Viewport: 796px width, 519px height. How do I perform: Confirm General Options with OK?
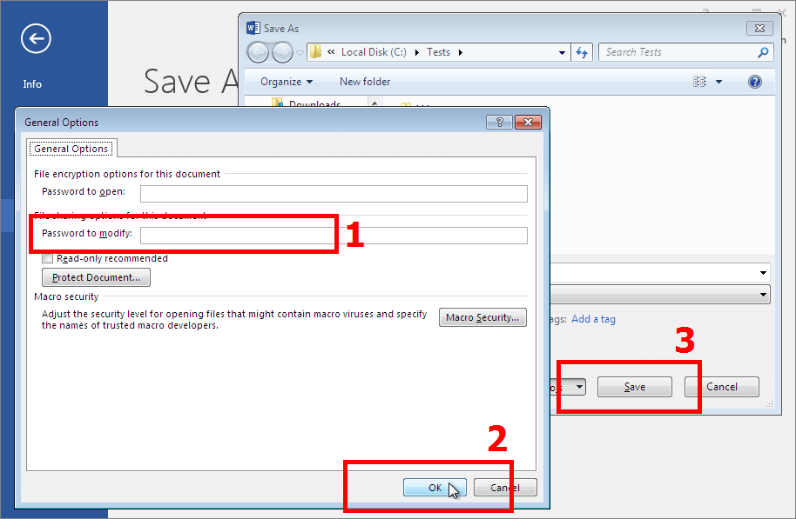point(435,488)
